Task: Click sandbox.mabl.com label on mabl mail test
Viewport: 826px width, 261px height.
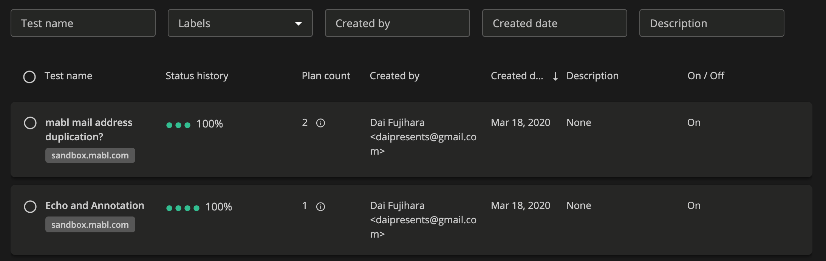Action: tap(90, 155)
